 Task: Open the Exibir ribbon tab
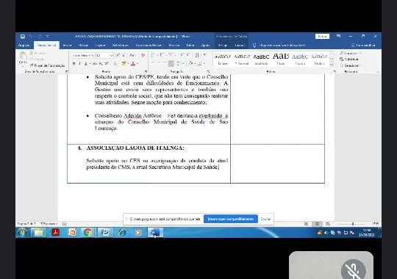[190, 46]
